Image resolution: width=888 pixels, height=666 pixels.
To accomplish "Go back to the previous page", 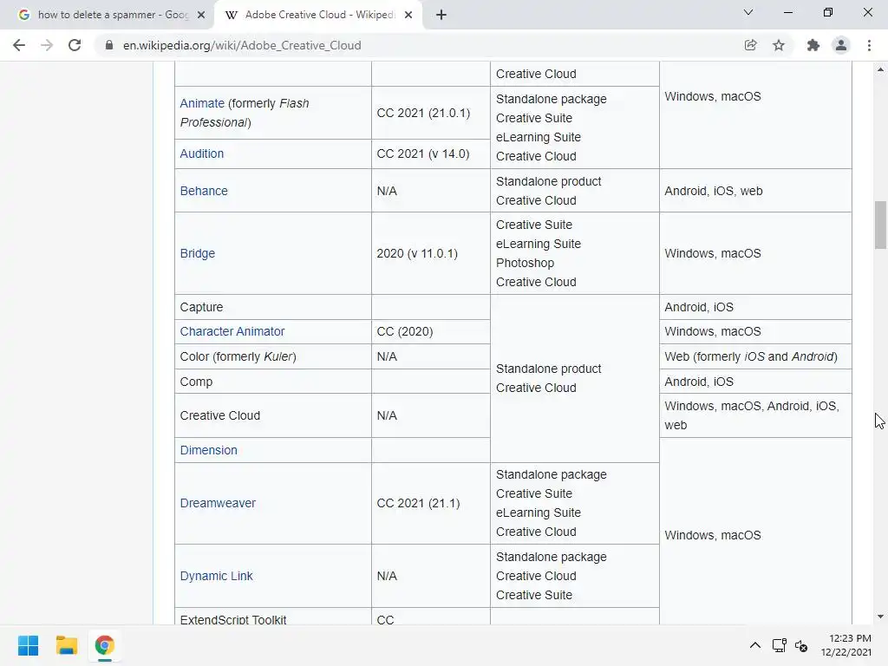I will [x=19, y=45].
